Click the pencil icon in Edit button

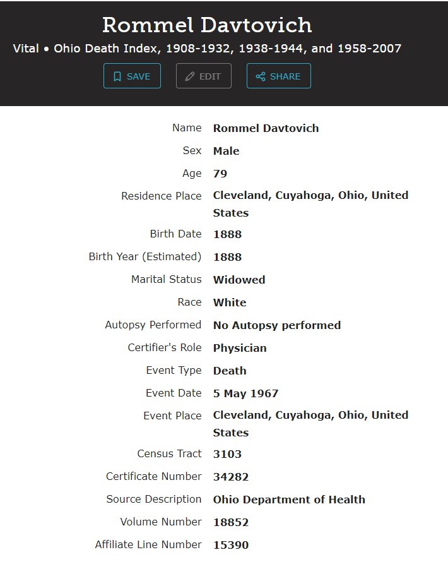(189, 76)
